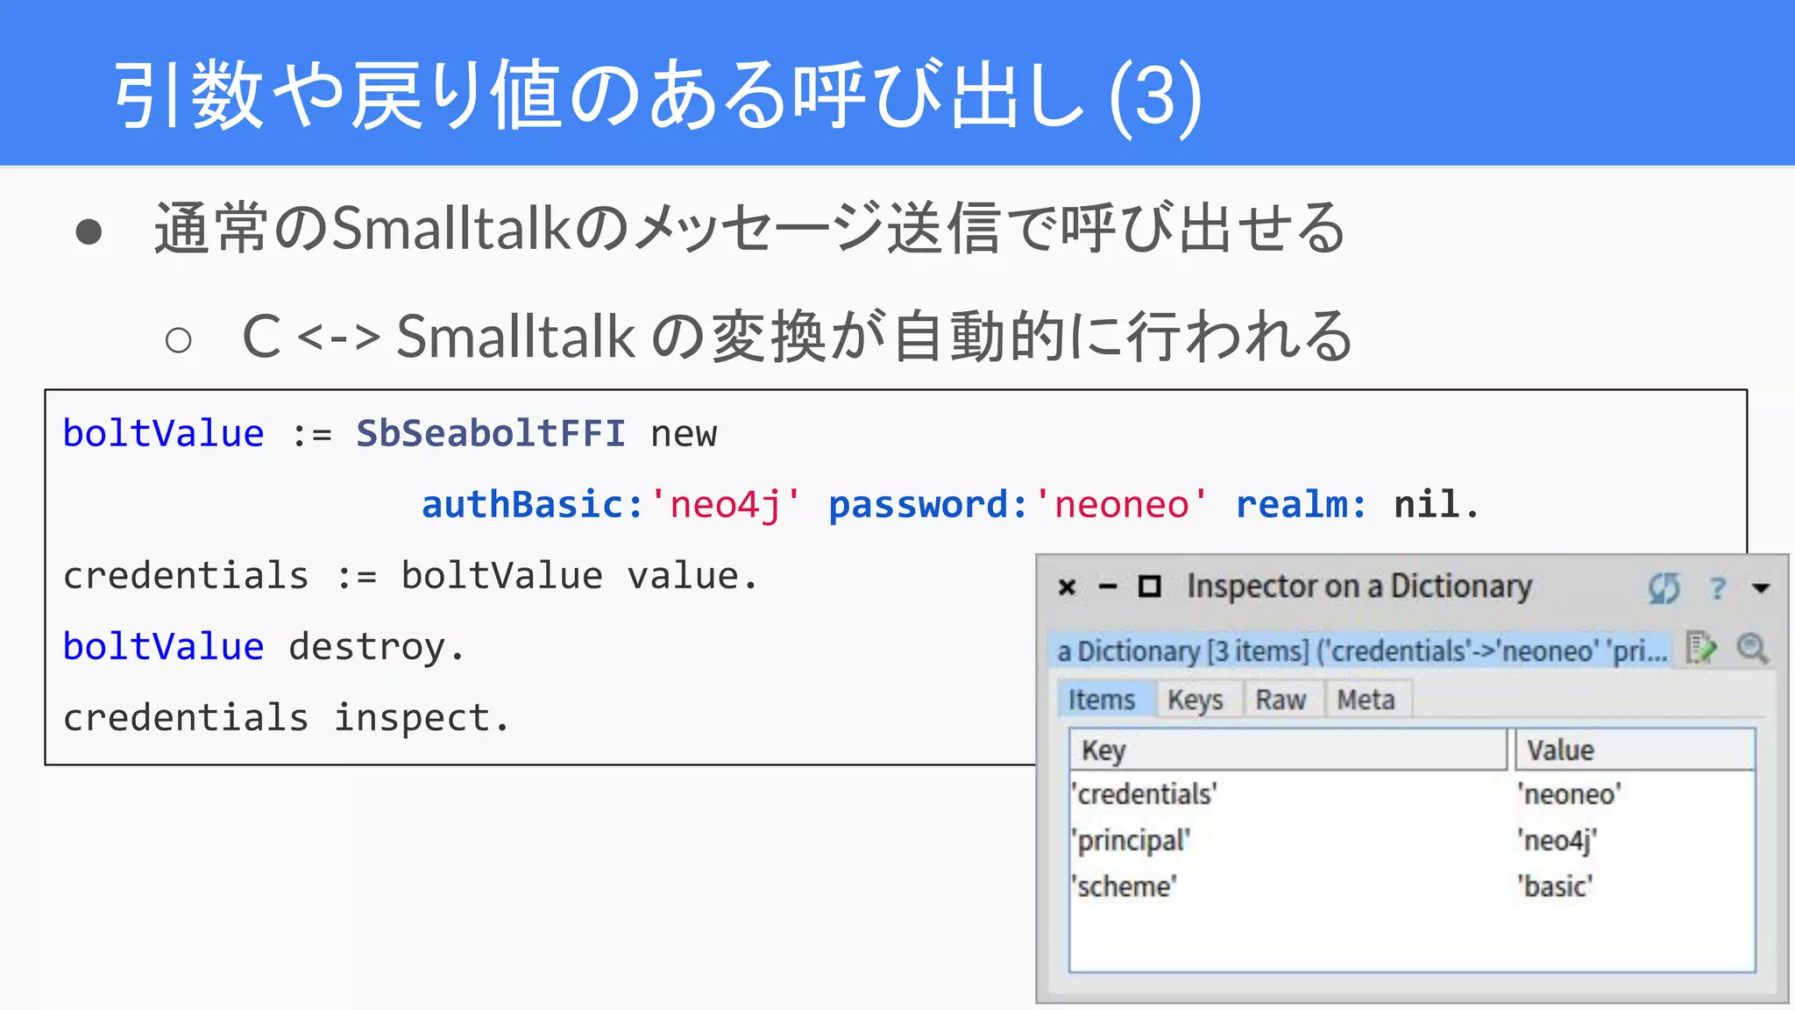The image size is (1795, 1010).
Task: Click the authBasic: keyword in code
Action: (x=534, y=504)
